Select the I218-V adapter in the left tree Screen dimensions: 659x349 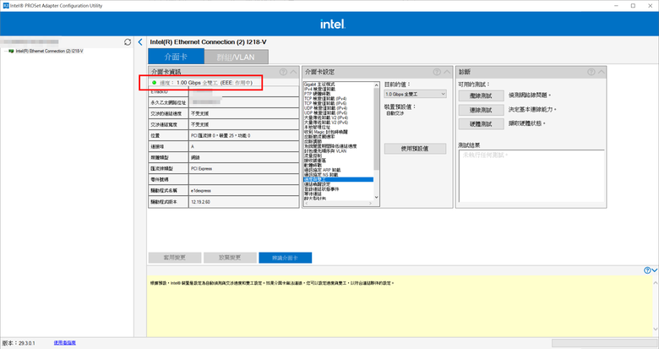[x=49, y=51]
